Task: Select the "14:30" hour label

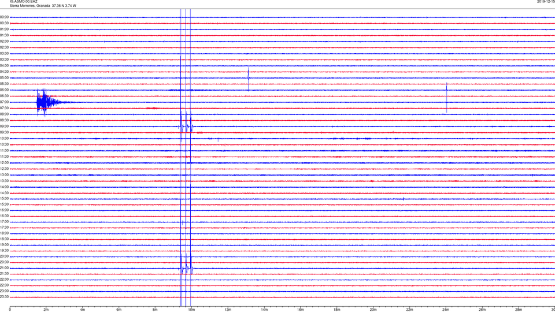Action: pyautogui.click(x=4, y=193)
